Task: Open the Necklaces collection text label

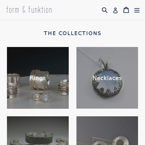Action: pyautogui.click(x=107, y=78)
